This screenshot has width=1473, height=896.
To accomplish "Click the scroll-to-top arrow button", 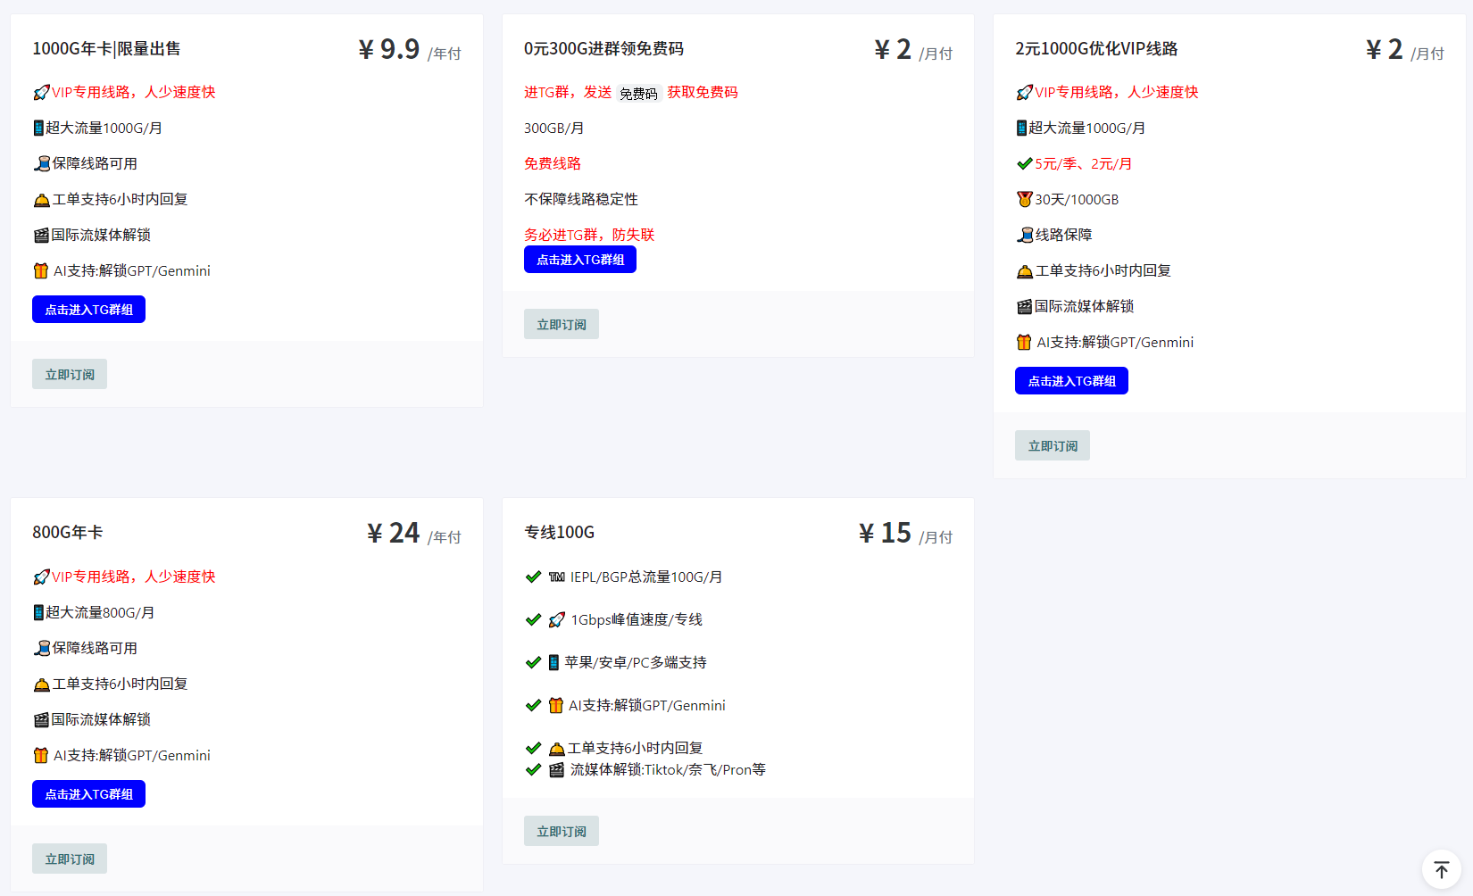I will 1441,869.
